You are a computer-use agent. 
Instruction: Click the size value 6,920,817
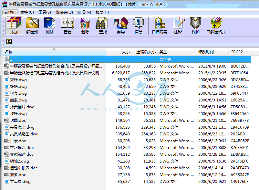(121, 73)
